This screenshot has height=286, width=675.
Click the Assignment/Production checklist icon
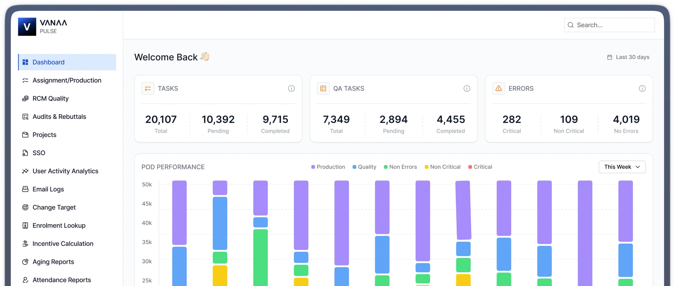[25, 80]
